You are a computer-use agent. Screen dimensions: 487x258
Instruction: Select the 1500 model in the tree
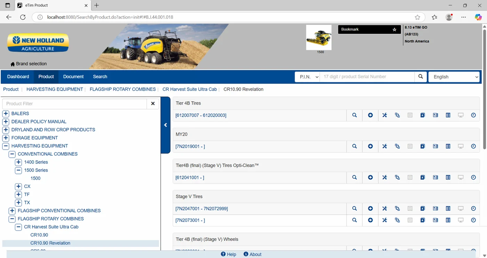[35, 178]
